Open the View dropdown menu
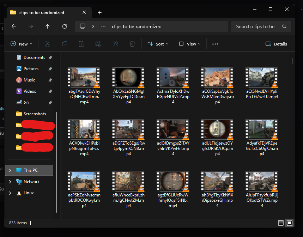Image resolution: width=303 pixels, height=237 pixels. point(189,44)
